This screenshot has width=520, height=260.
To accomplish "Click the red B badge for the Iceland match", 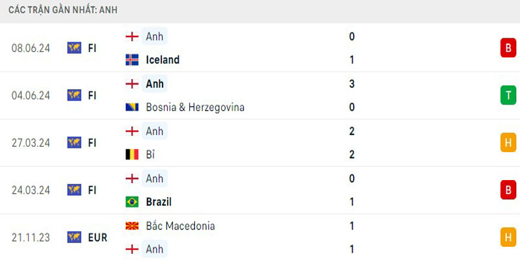I will click(x=508, y=47).
